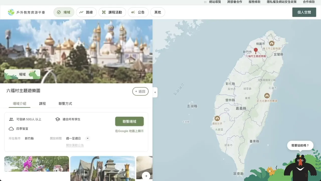Click the red 六福村主題遊樂園 map pin
Viewport: 321px width, 181px height.
(x=256, y=51)
